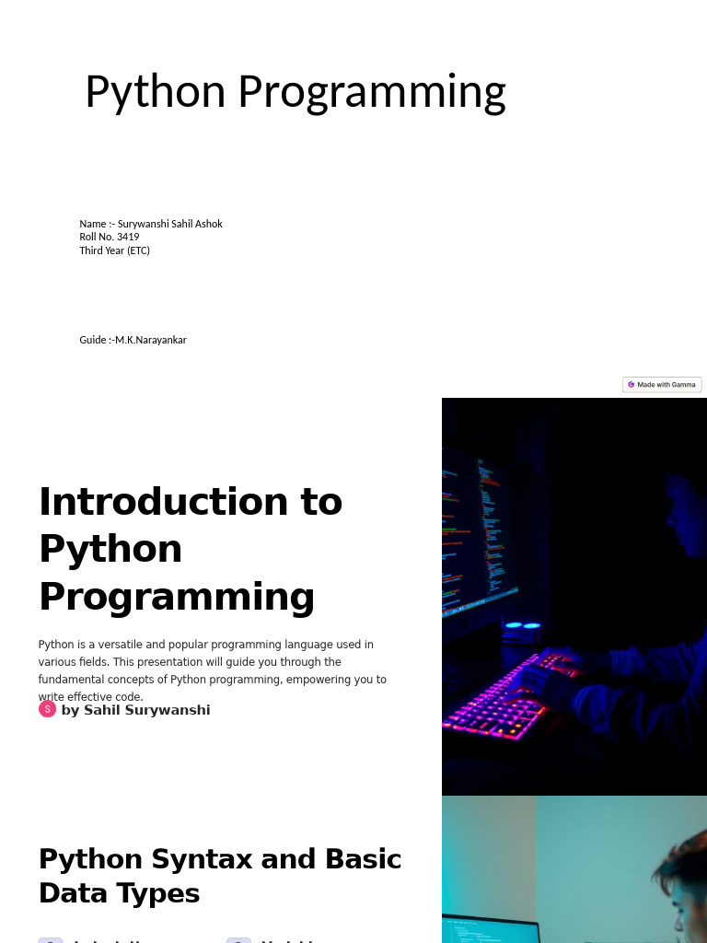
Task: Click the Made with Gamma badge
Action: tap(662, 384)
